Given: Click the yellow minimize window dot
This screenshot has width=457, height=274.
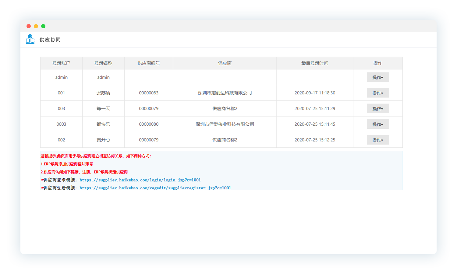Looking at the screenshot, I should pyautogui.click(x=36, y=26).
